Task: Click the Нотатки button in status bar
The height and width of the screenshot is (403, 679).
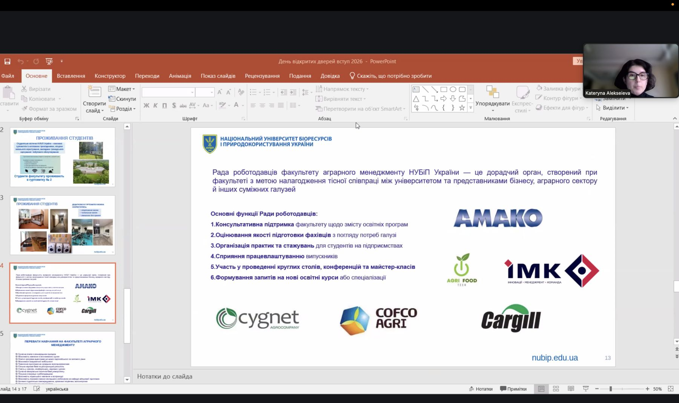Action: 481,389
